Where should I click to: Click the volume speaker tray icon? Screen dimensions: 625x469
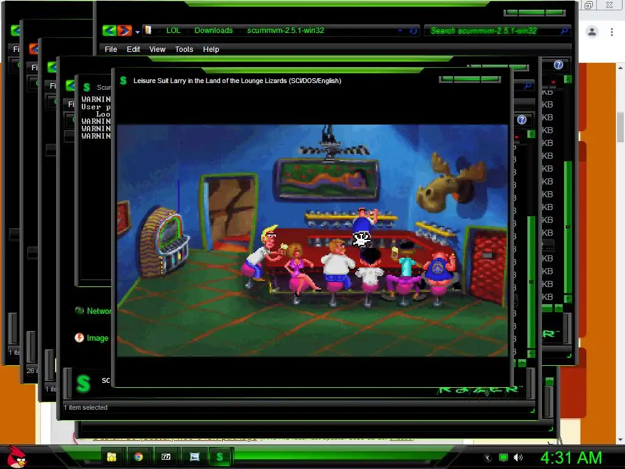point(518,458)
